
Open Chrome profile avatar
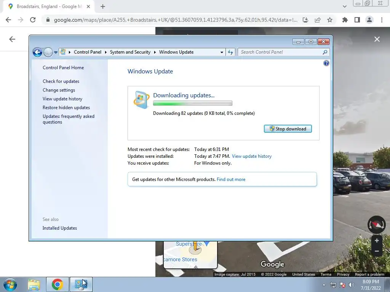pyautogui.click(x=369, y=20)
